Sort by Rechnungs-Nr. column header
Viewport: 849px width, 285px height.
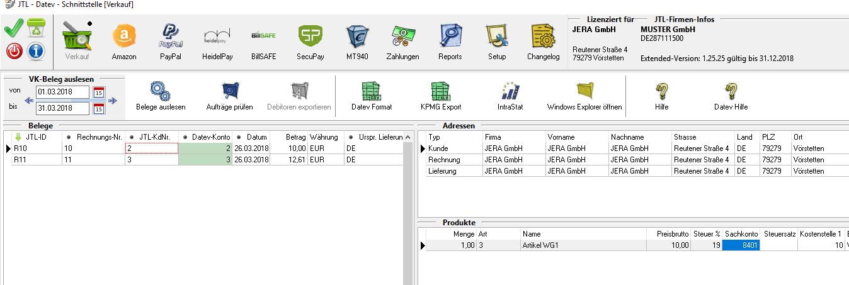[93, 137]
